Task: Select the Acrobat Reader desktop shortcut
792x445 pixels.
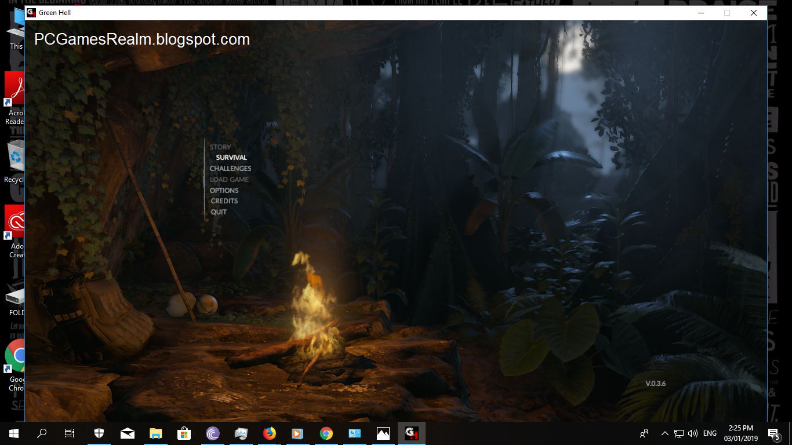Action: tap(14, 99)
